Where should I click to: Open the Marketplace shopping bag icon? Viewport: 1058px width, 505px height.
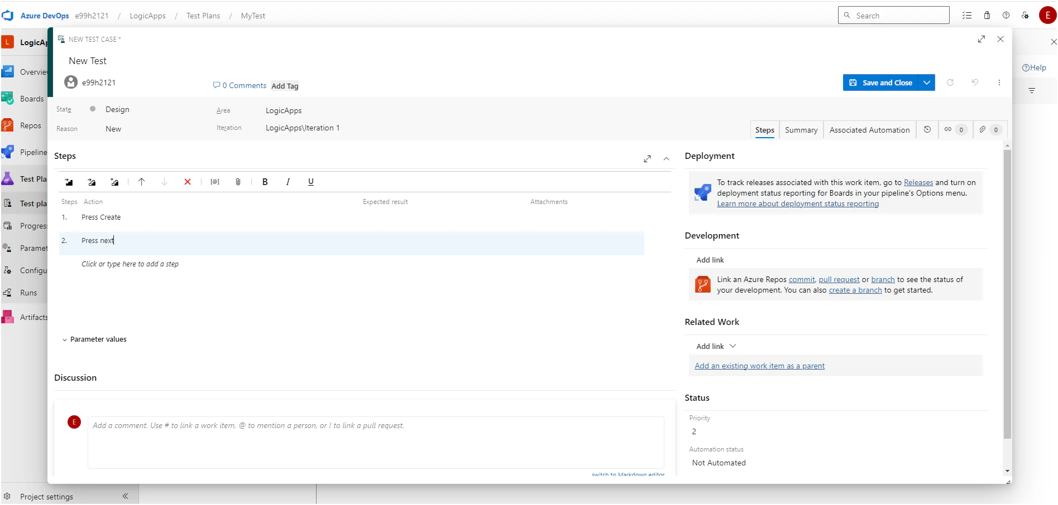point(987,16)
